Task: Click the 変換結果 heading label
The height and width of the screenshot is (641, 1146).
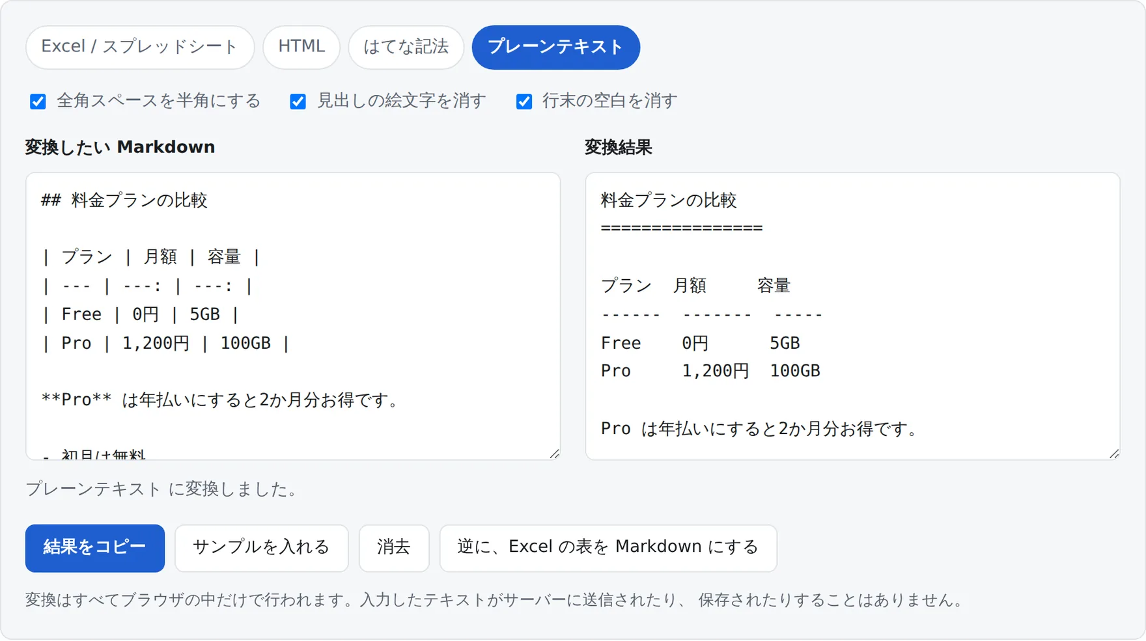Action: tap(618, 147)
